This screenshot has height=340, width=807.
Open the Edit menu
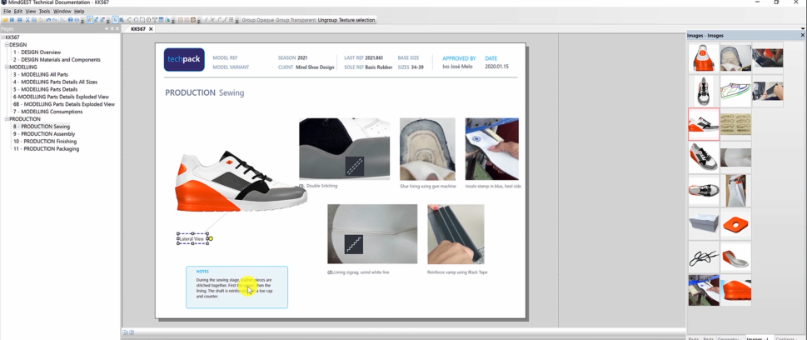(18, 12)
